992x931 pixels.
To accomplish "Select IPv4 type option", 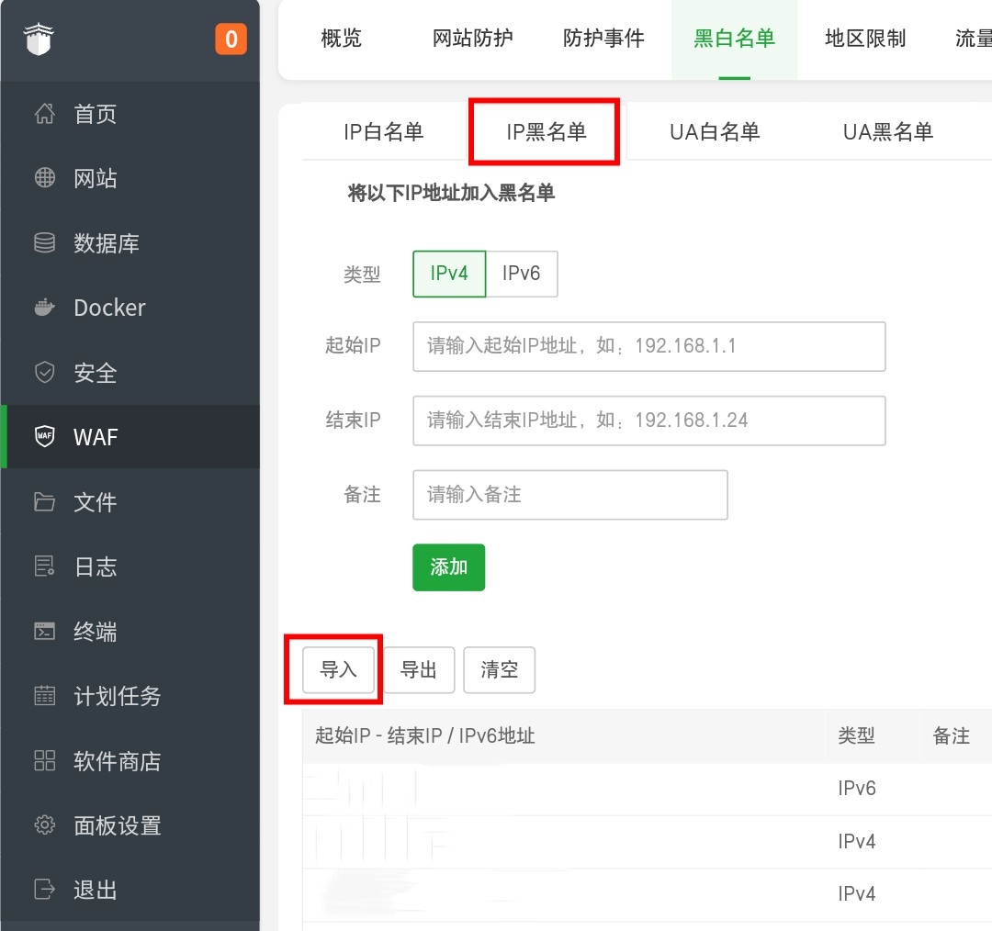I will pyautogui.click(x=449, y=274).
